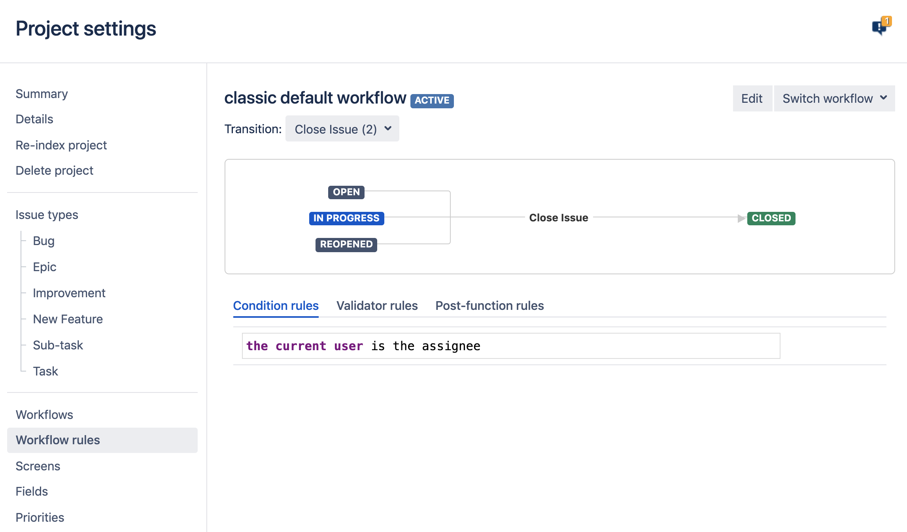Open Summary in the sidebar
The image size is (907, 532).
pyautogui.click(x=42, y=94)
